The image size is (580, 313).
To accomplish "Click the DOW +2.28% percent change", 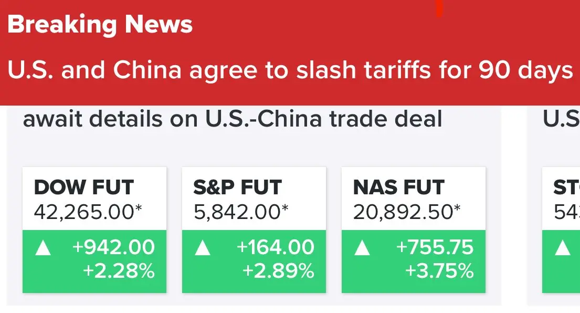I will point(119,271).
